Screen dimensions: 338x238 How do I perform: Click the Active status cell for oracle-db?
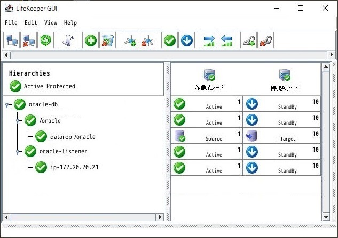pos(207,104)
